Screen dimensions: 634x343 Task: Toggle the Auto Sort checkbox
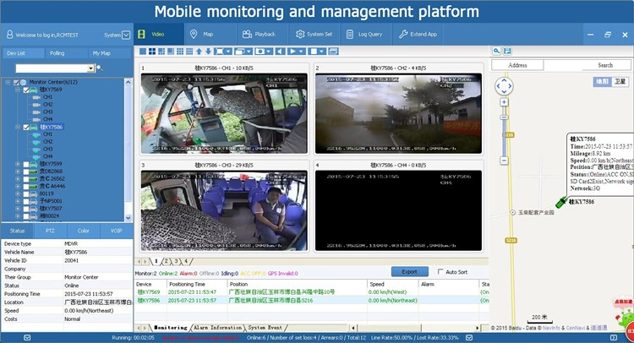click(x=440, y=271)
